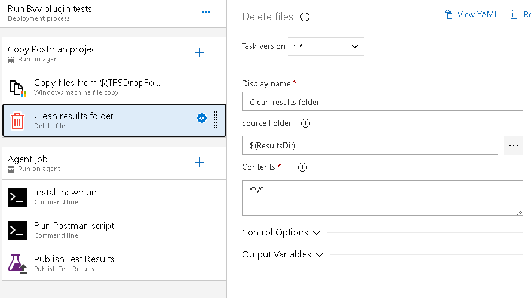Click the Control Options label text
The image size is (531, 298).
(x=275, y=232)
